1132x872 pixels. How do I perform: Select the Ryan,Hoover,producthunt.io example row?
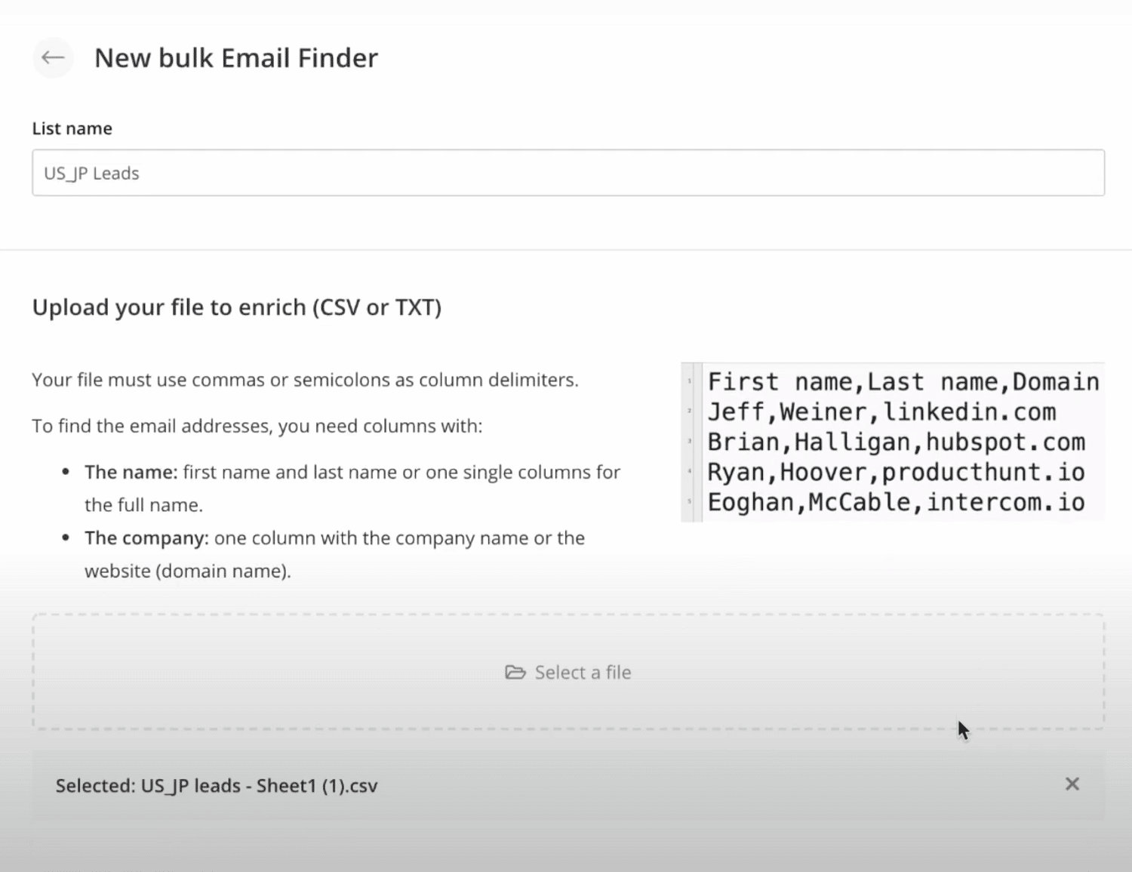point(896,473)
